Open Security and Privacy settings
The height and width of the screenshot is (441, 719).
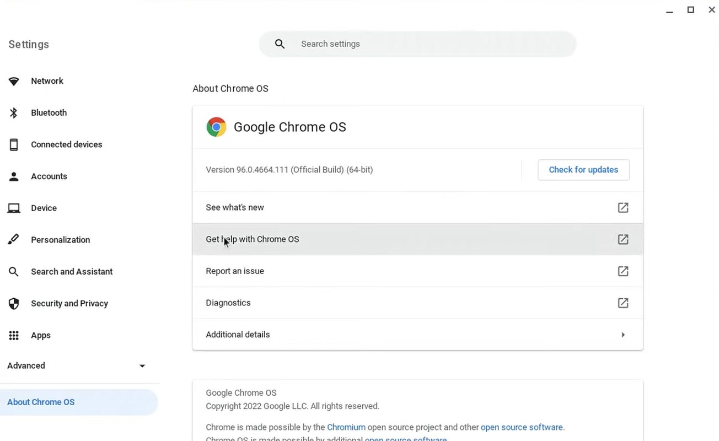(69, 304)
